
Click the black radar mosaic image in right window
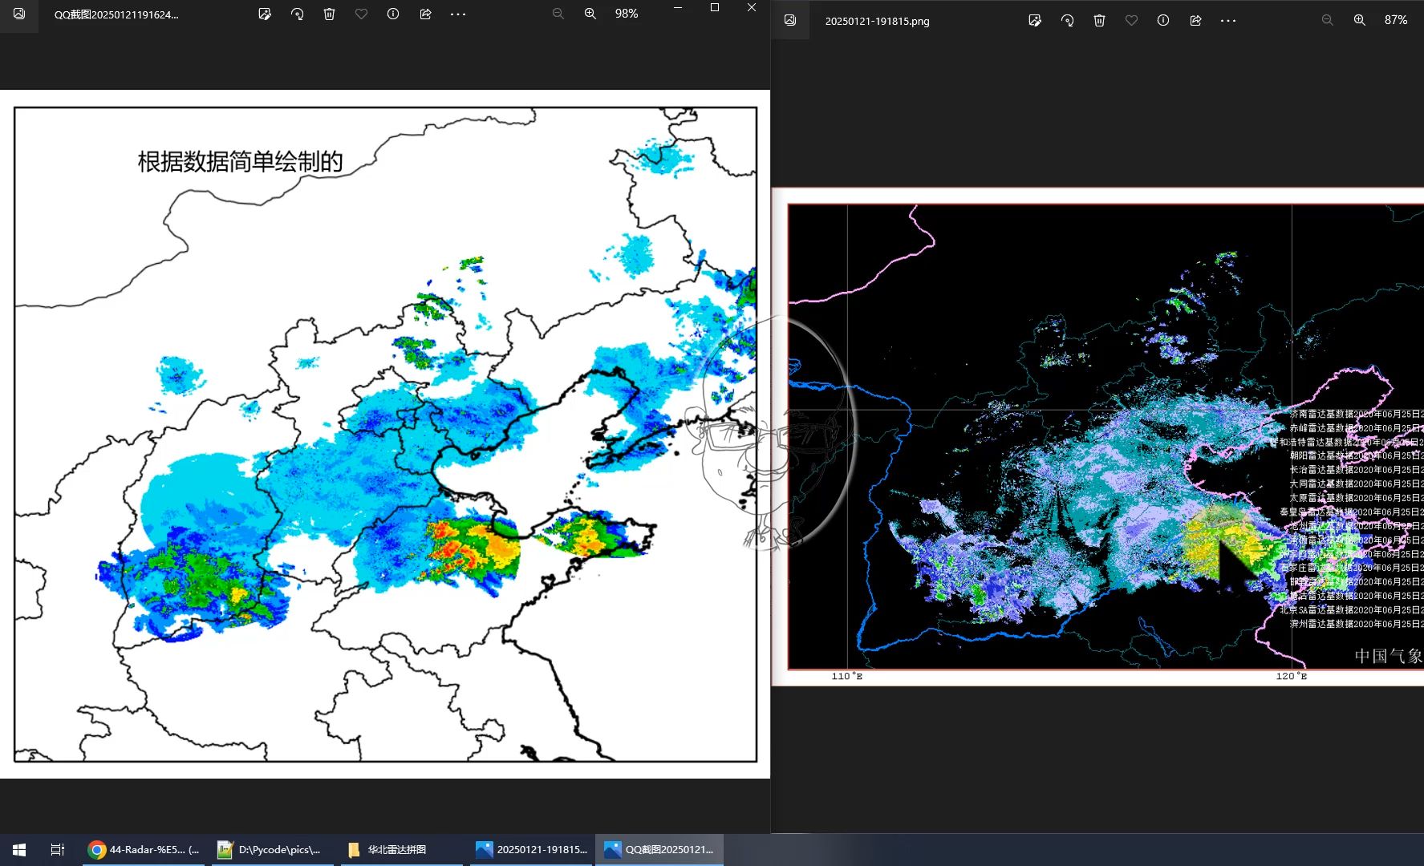[x=1097, y=436]
